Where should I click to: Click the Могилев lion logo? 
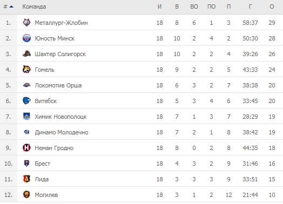coord(26,195)
